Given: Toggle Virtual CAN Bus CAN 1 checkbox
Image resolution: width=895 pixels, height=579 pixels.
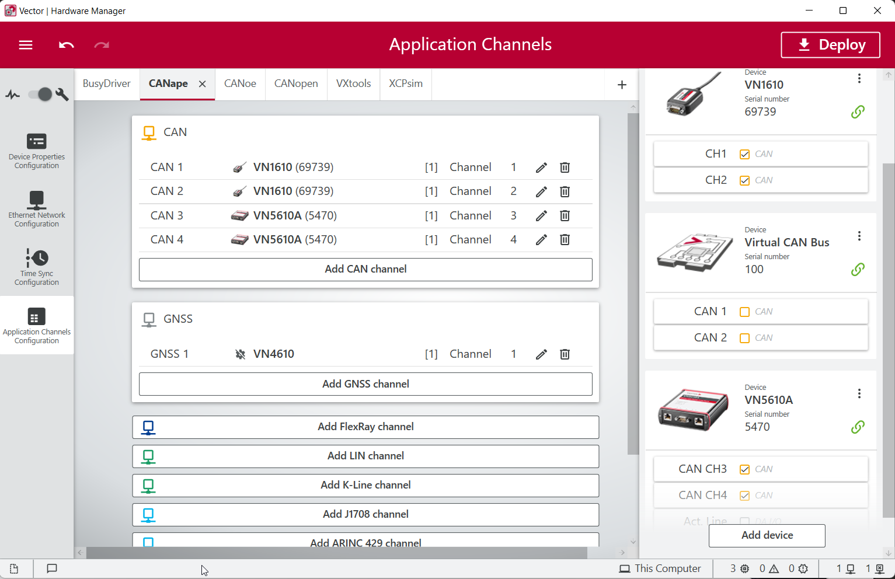Looking at the screenshot, I should (744, 312).
